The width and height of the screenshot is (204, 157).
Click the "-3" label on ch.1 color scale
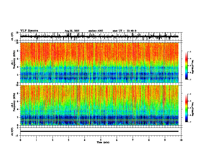click(190, 52)
